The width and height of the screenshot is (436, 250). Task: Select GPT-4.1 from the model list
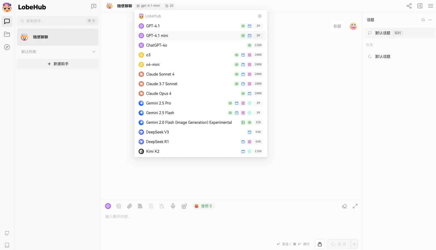201,26
